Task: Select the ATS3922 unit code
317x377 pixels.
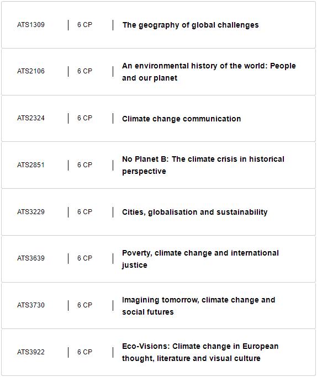Action: 31,352
